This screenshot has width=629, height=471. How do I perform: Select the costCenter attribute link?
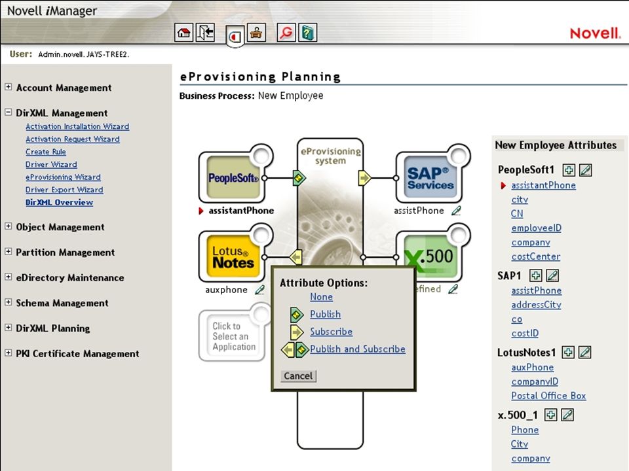(536, 256)
